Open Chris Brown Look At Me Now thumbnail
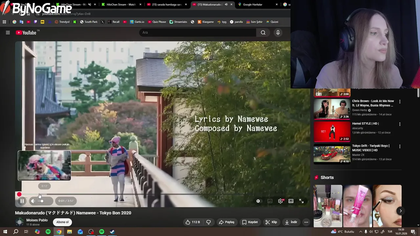Image resolution: width=420 pixels, height=236 pixels. click(x=332, y=109)
